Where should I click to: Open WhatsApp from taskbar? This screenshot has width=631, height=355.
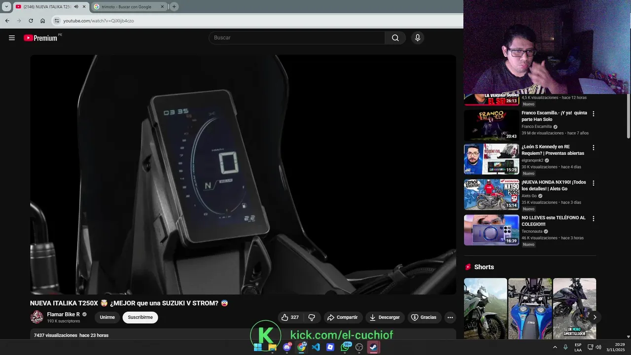coord(345,347)
